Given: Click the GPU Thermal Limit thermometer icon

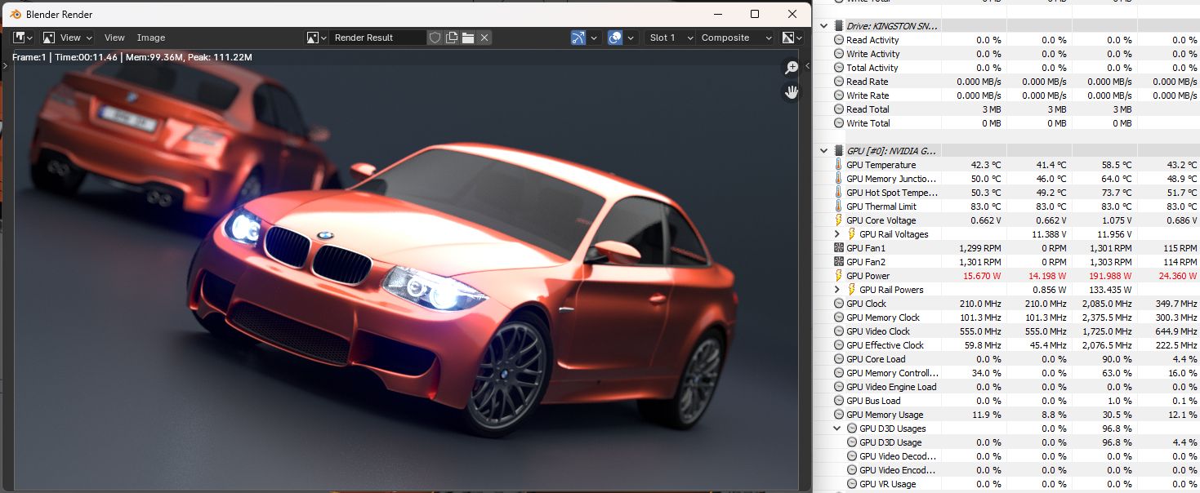Looking at the screenshot, I should point(838,207).
